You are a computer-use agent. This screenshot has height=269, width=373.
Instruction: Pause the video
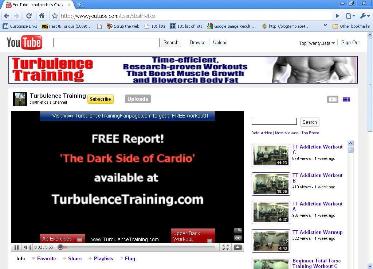16,247
